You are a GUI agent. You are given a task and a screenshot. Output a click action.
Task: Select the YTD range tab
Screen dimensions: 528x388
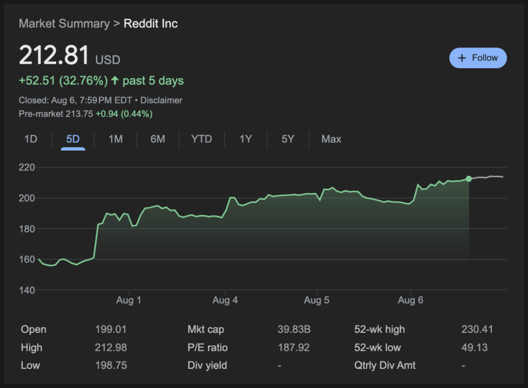tap(201, 139)
